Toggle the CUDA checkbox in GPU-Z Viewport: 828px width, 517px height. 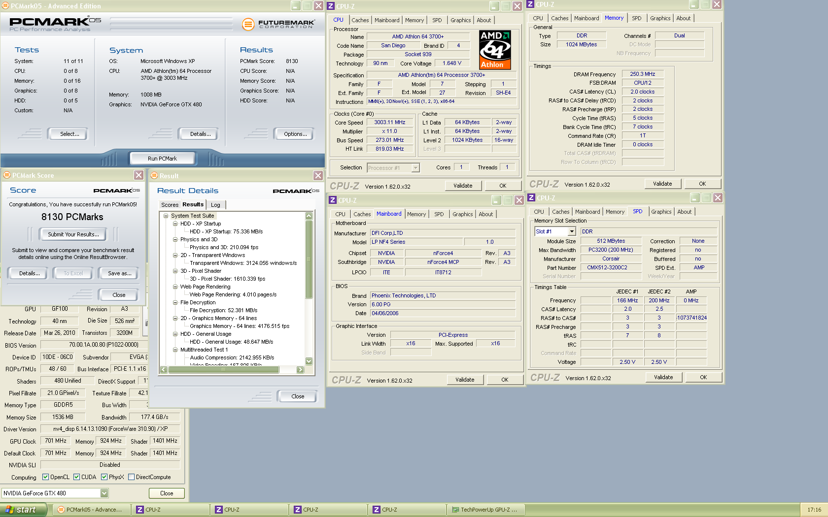tap(77, 477)
